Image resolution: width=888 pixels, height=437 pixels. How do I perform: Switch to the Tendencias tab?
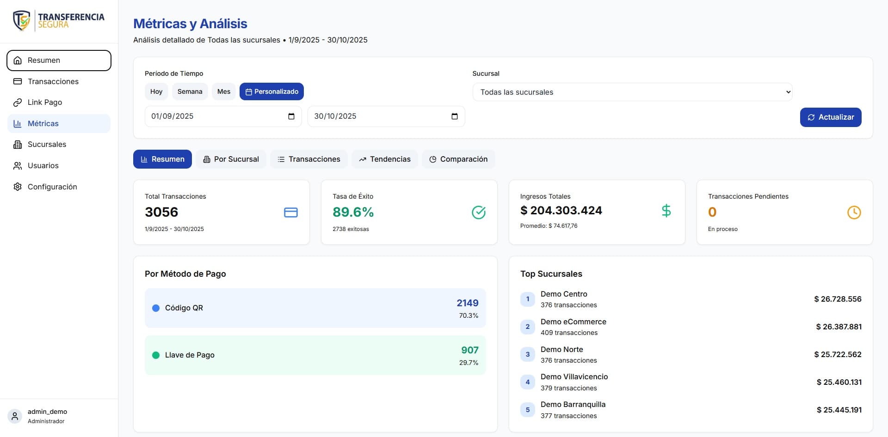[x=384, y=159]
